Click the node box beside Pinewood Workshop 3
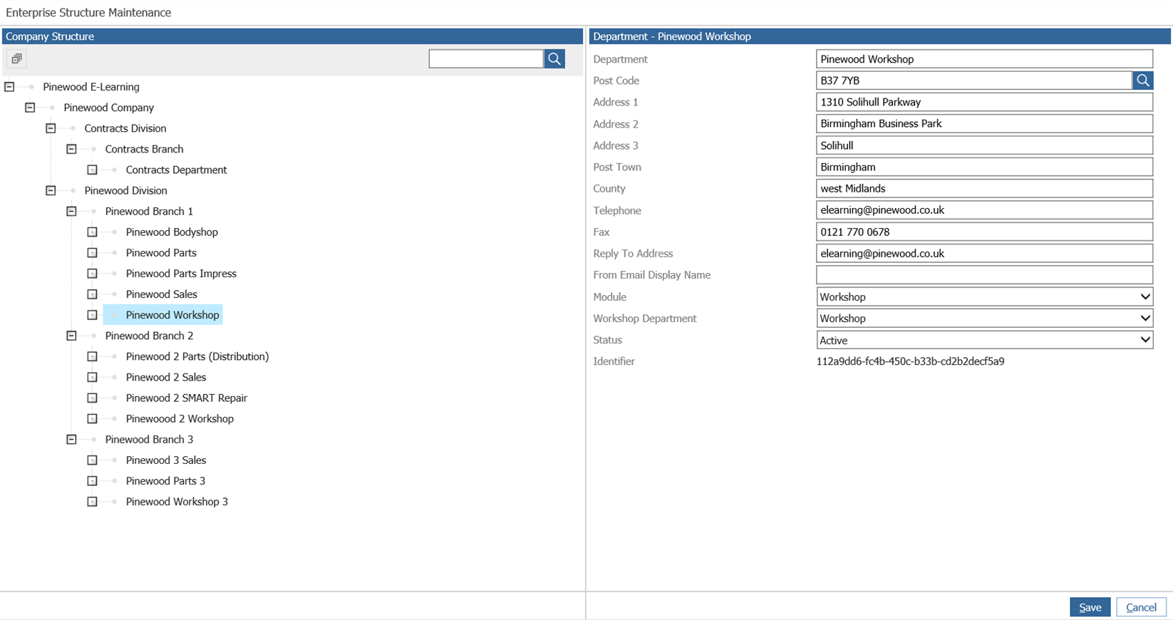The image size is (1173, 620). 92,502
